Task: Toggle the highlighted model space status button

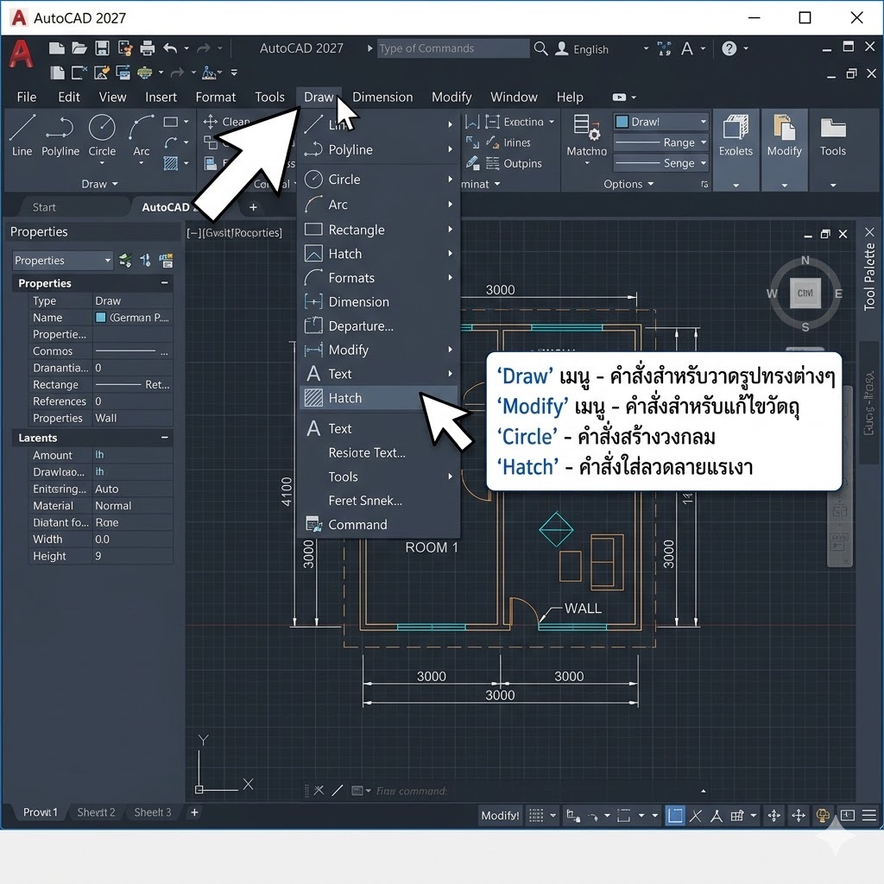Action: (675, 815)
